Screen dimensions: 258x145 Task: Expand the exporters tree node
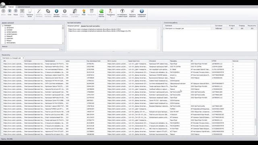(x=5, y=39)
